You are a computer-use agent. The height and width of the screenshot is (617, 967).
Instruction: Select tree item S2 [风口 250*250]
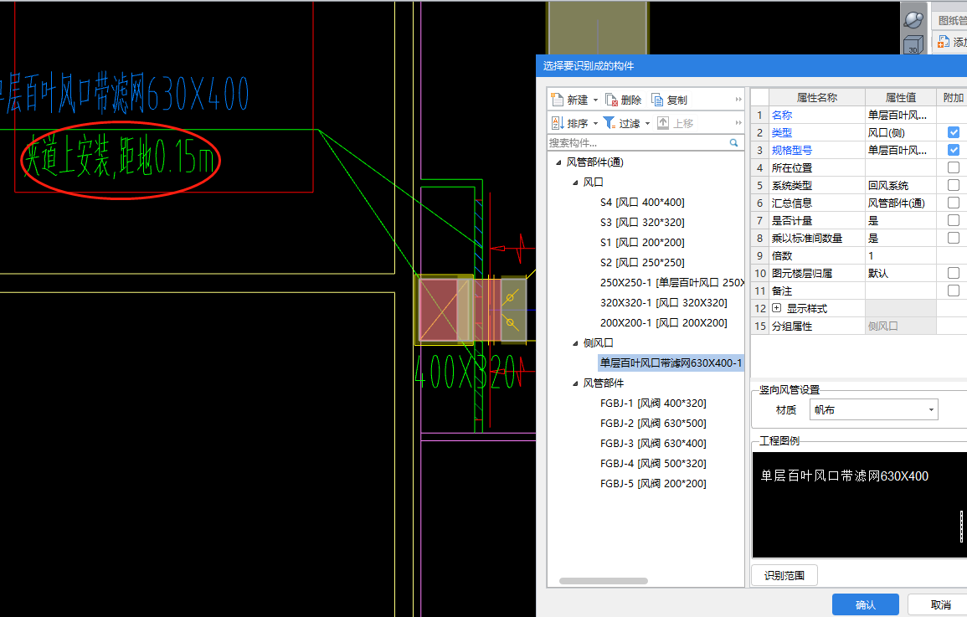coord(642,262)
